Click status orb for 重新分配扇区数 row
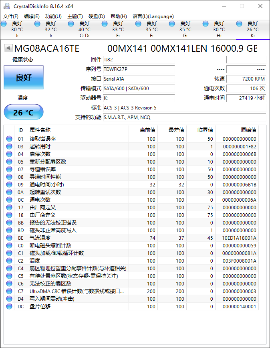This screenshot has height=348, width=270. coord(9,162)
